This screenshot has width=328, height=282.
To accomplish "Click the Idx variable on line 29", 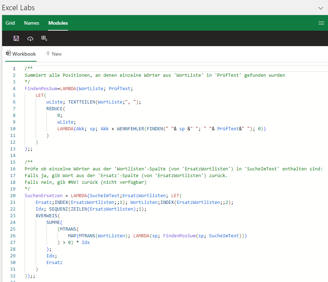I will [50, 256].
